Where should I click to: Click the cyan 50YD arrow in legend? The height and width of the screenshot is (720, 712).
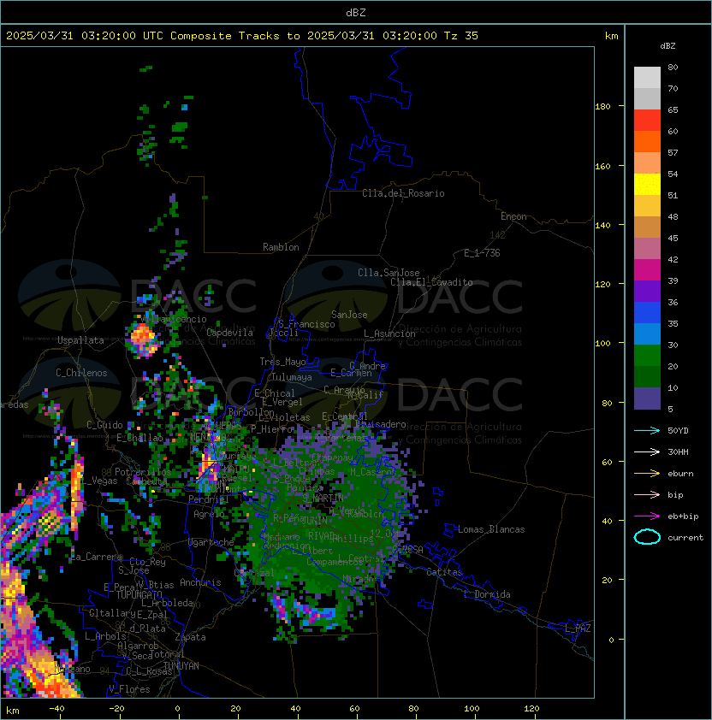point(647,431)
